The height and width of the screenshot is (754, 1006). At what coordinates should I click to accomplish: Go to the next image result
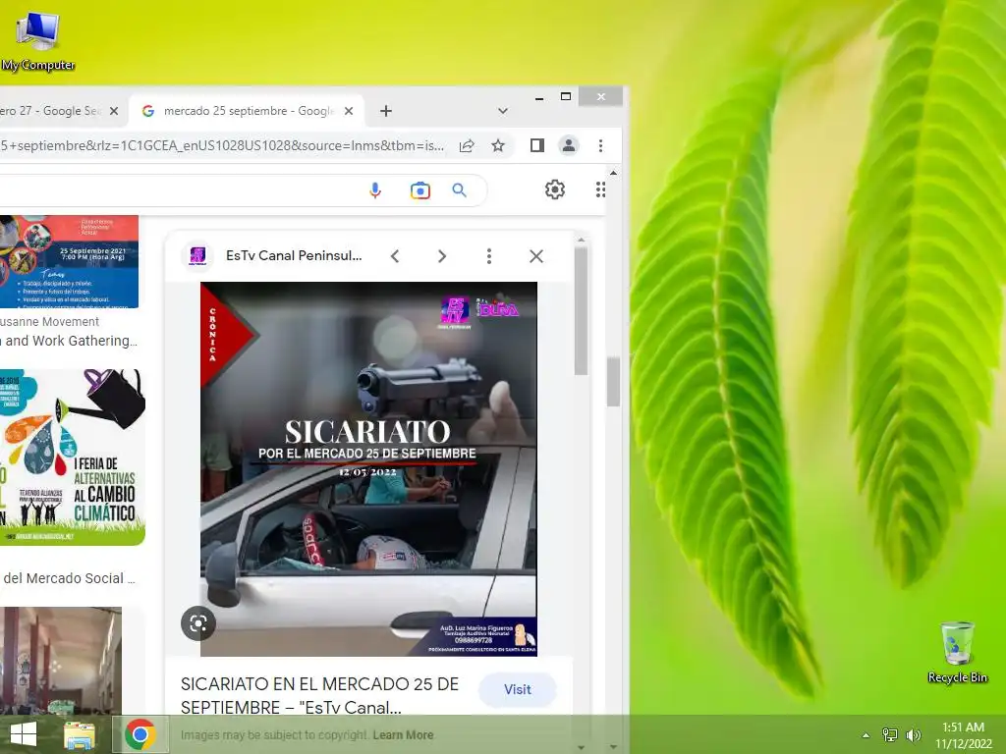pos(442,256)
